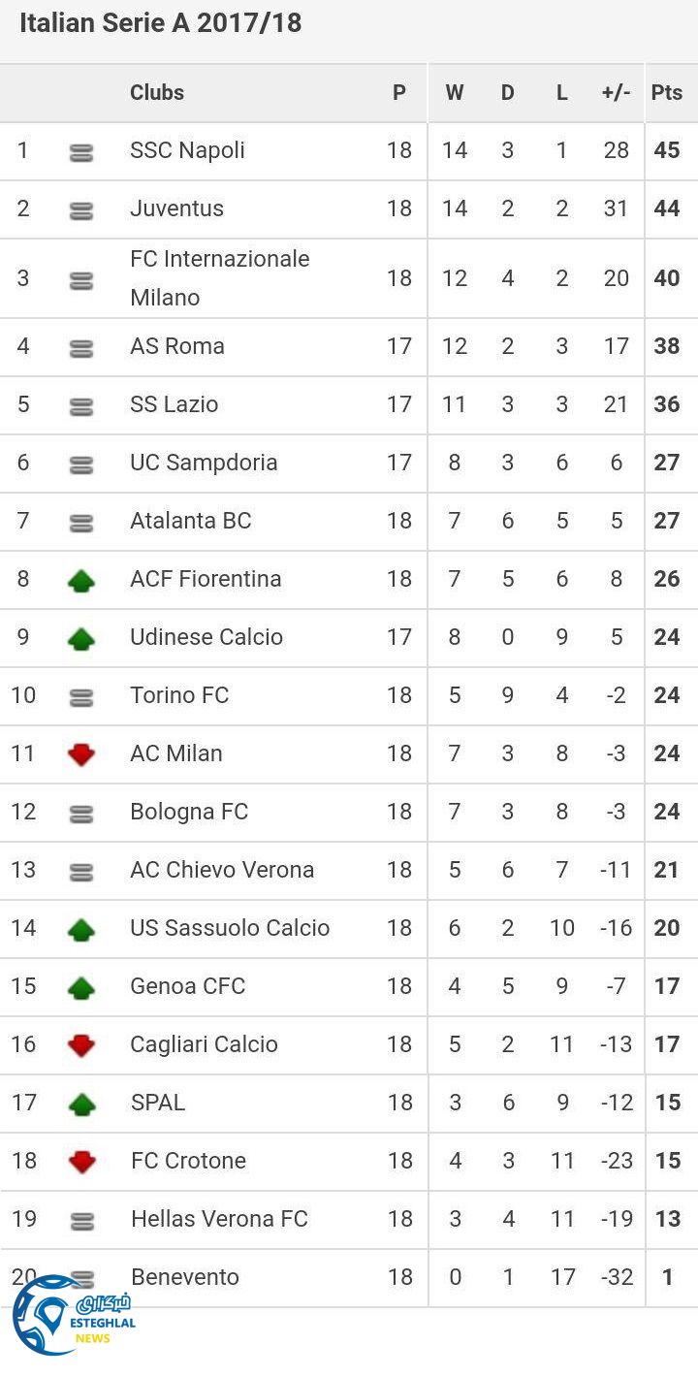This screenshot has width=698, height=1377.
Task: Click the green up arrow beside US Sassuolo Calcio
Action: [x=81, y=929]
